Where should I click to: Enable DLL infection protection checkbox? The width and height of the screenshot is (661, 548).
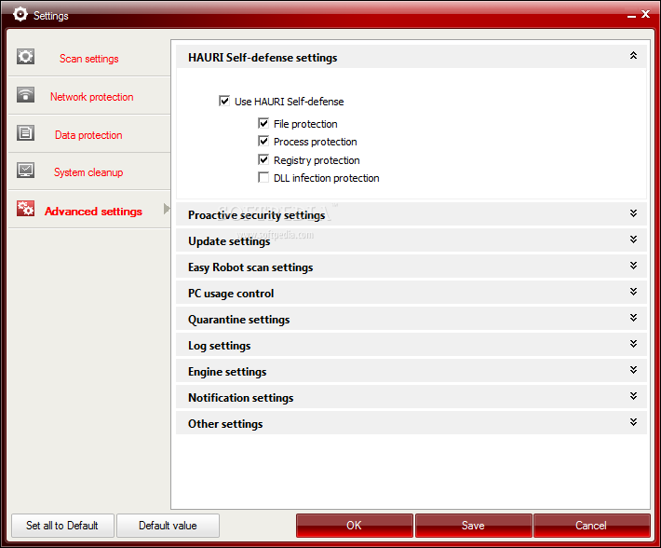[x=263, y=178]
